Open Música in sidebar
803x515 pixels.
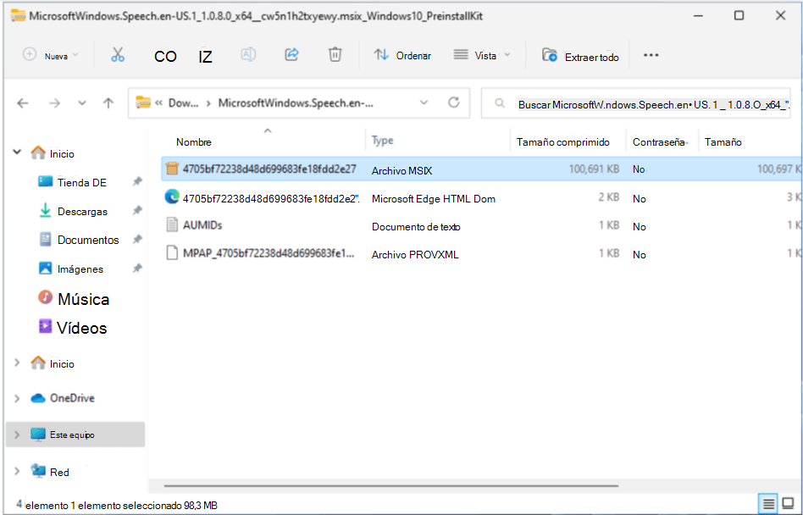point(84,299)
